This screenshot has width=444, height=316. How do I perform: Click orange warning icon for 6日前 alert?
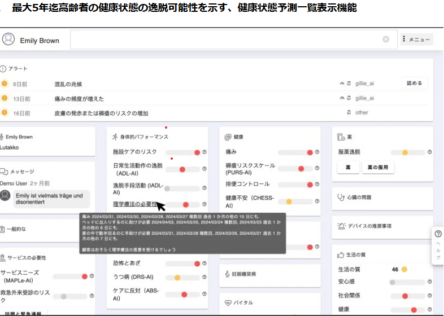(5, 84)
